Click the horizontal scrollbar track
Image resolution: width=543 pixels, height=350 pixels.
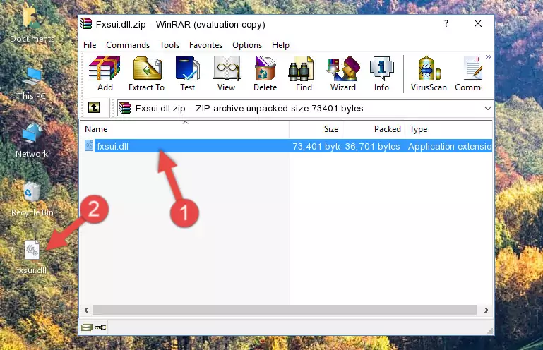point(285,310)
